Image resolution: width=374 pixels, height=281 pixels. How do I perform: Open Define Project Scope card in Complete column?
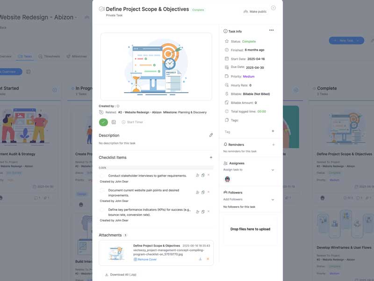pos(344,155)
